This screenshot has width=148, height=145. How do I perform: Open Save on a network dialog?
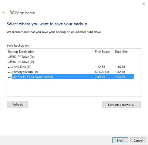tap(121, 105)
